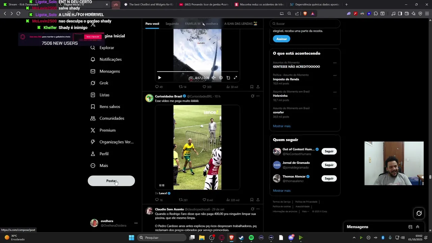Open options for GENTEEEE NÃO ACREDITOOOOO trend
432x243 pixels.
(335, 63)
